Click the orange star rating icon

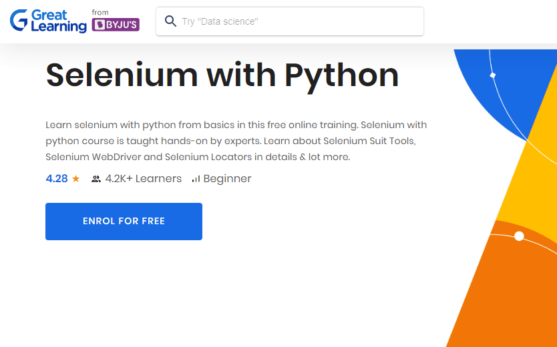click(x=75, y=179)
